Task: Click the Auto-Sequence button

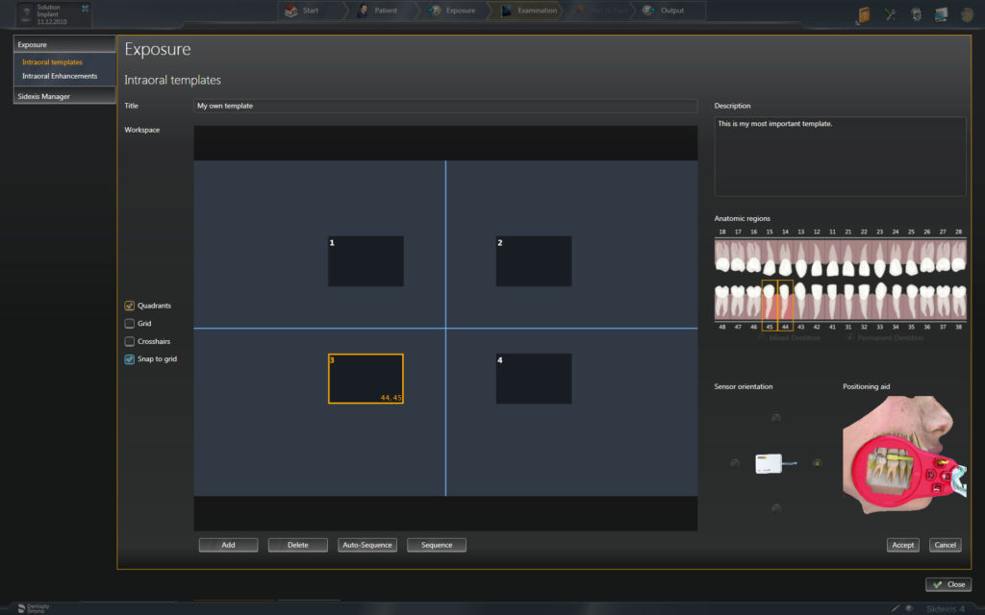Action: 368,544
